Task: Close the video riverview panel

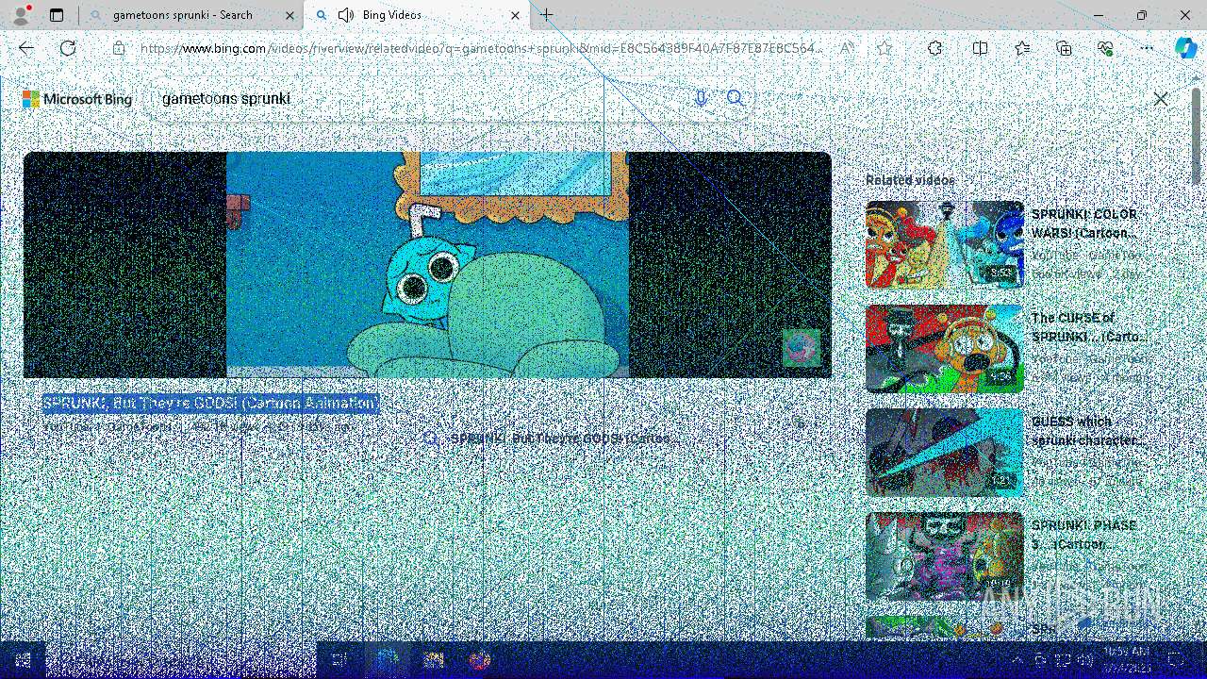Action: (1161, 99)
